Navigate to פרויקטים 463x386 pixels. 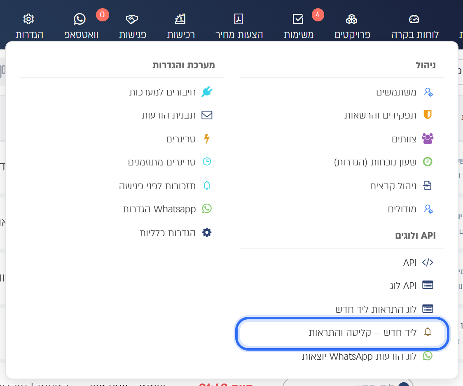[353, 35]
